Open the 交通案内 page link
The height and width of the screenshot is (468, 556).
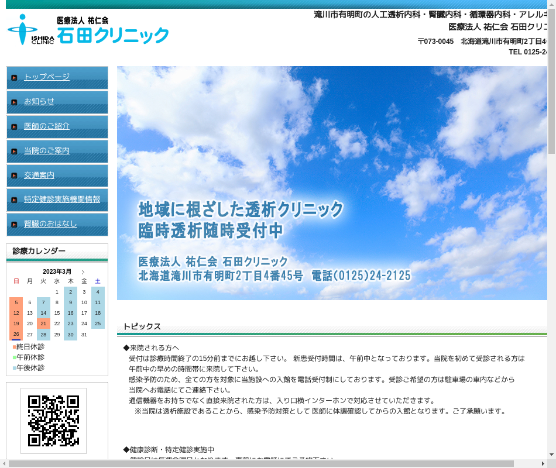point(39,175)
